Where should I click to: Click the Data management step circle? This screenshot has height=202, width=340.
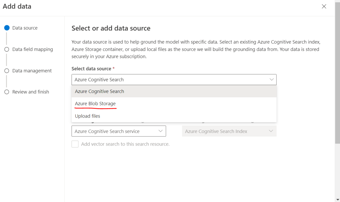pyautogui.click(x=7, y=71)
